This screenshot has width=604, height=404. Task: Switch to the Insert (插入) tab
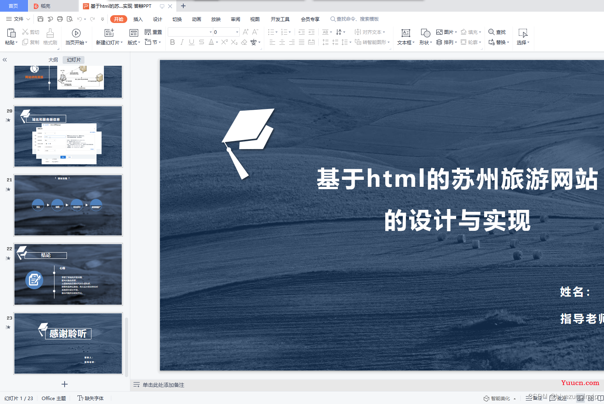point(138,19)
